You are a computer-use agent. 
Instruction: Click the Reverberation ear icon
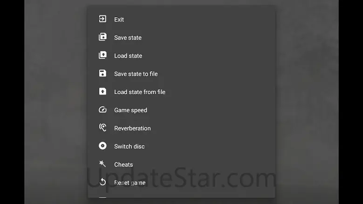tap(103, 128)
